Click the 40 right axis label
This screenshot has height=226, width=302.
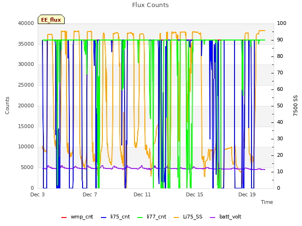pos(280,122)
